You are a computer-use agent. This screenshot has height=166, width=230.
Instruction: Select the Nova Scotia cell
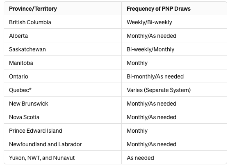tap(24, 117)
